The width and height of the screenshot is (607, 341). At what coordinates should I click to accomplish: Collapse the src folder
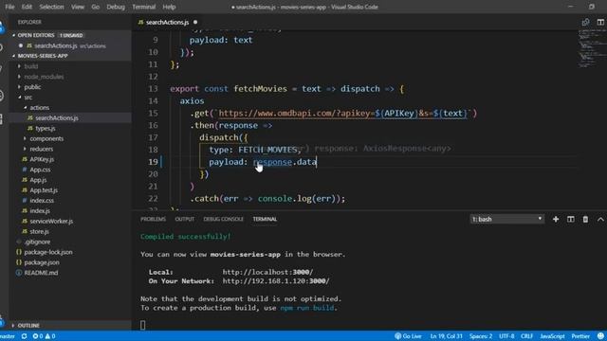[x=28, y=97]
